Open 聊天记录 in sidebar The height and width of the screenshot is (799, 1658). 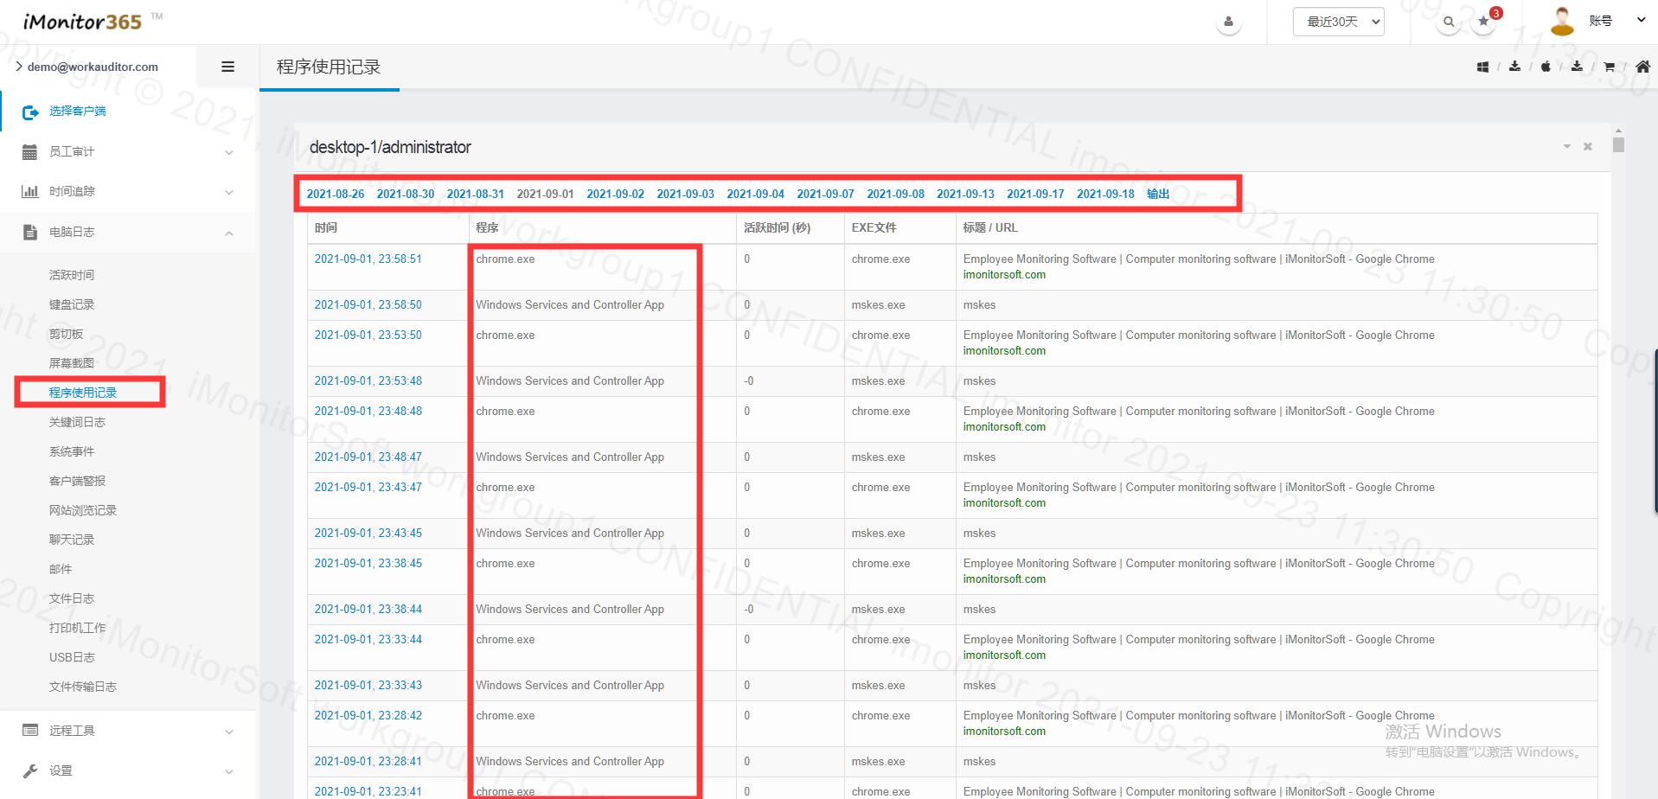pyautogui.click(x=72, y=540)
